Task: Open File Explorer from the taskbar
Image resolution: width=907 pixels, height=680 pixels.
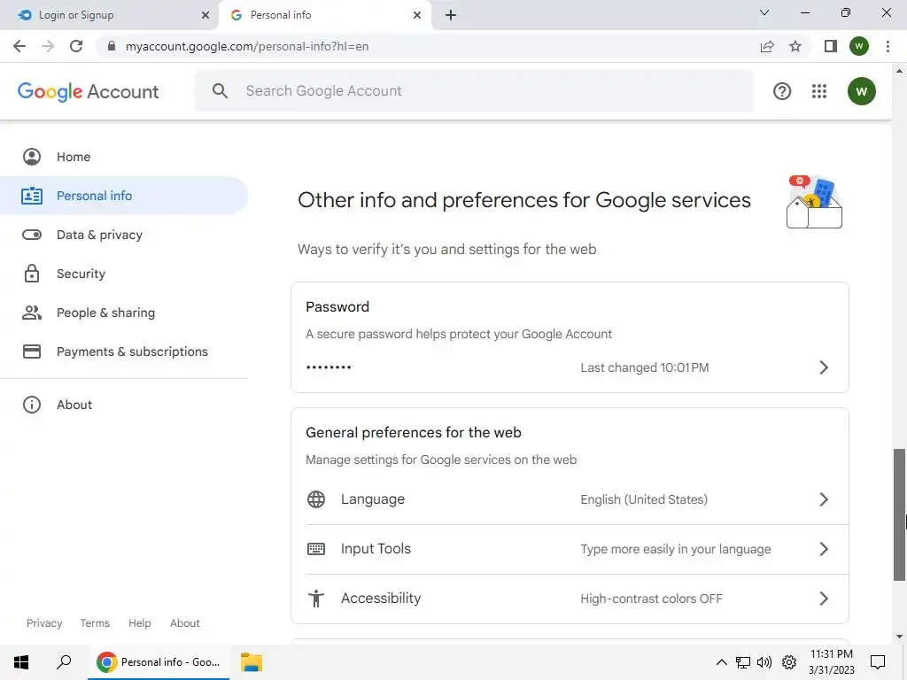Action: coord(252,661)
